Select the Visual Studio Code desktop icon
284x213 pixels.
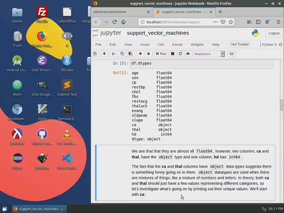tap(67, 161)
